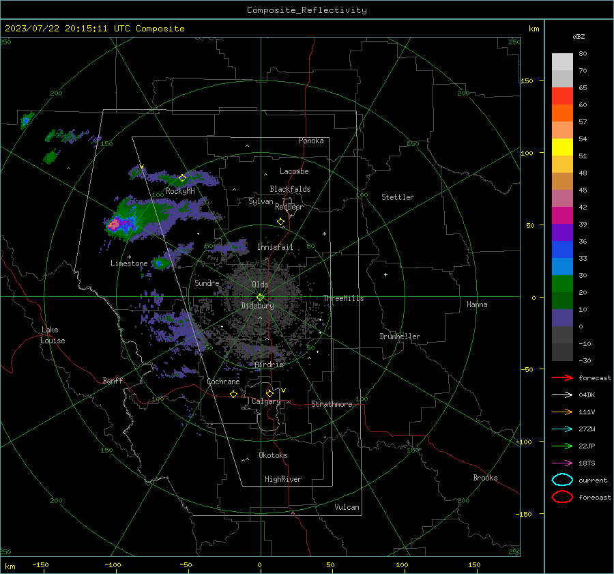The width and height of the screenshot is (614, 574).
Task: Click the Drumheller label
Action: [x=400, y=336]
